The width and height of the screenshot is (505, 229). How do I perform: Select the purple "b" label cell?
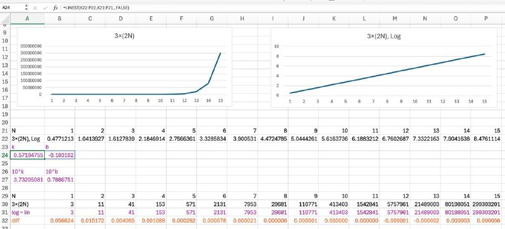[x=59, y=147]
